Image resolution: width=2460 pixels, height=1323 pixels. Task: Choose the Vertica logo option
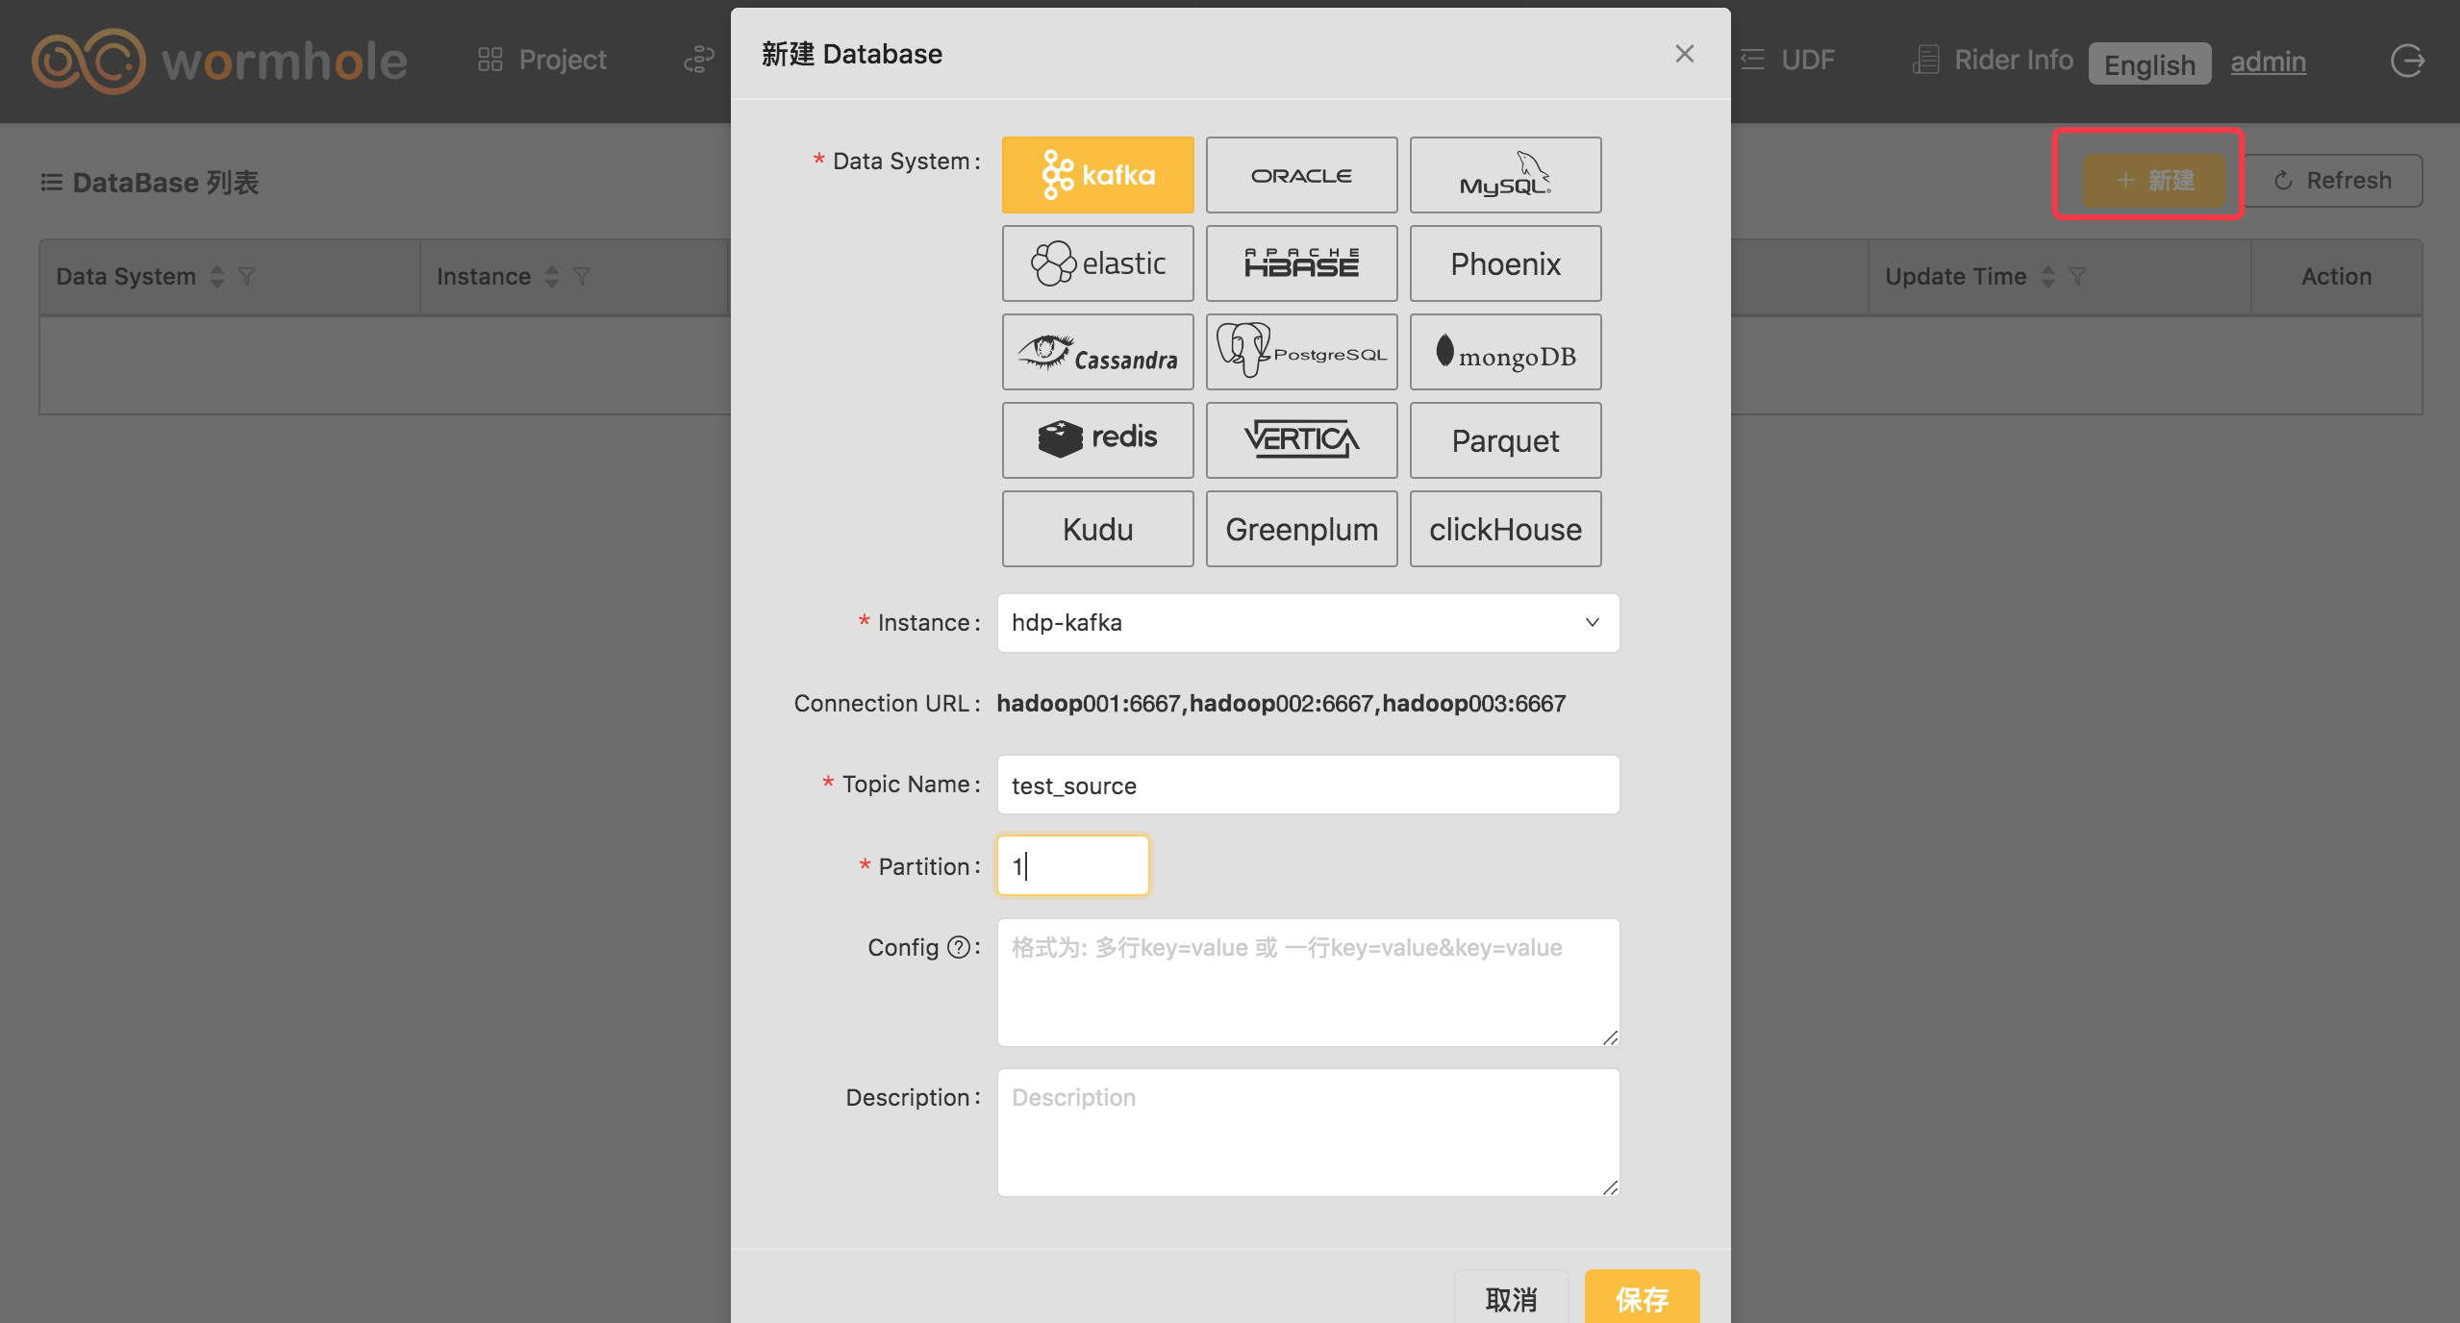(x=1301, y=440)
